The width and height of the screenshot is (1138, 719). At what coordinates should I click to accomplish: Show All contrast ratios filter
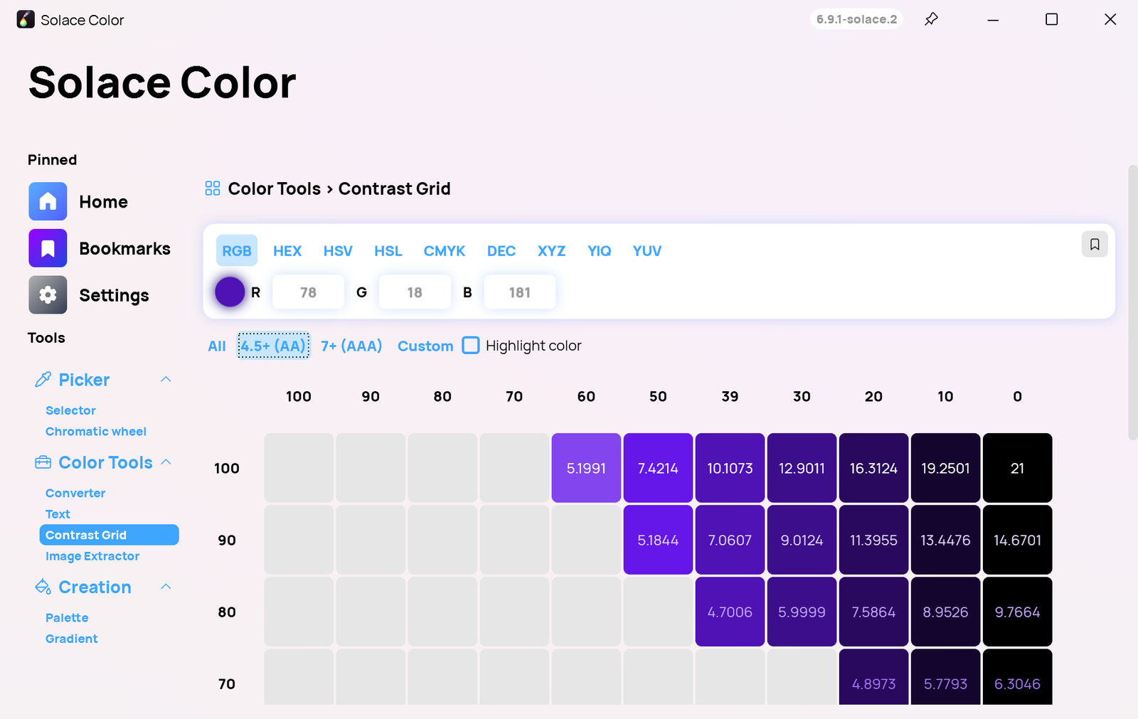(x=217, y=346)
